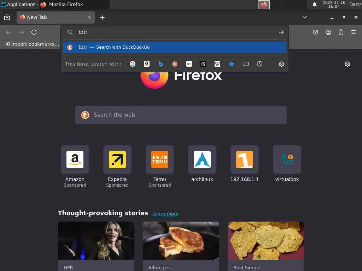Open the Allrecipes story card

point(181,246)
